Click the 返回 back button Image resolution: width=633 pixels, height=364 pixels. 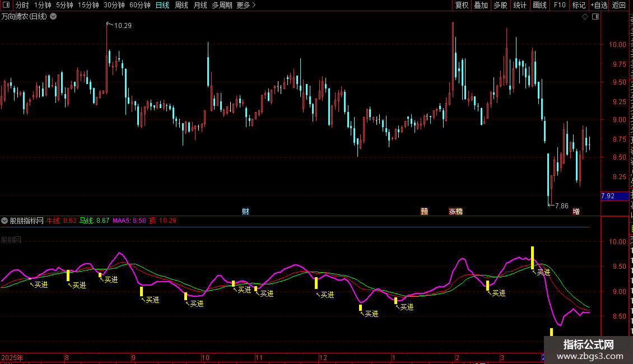coord(619,5)
